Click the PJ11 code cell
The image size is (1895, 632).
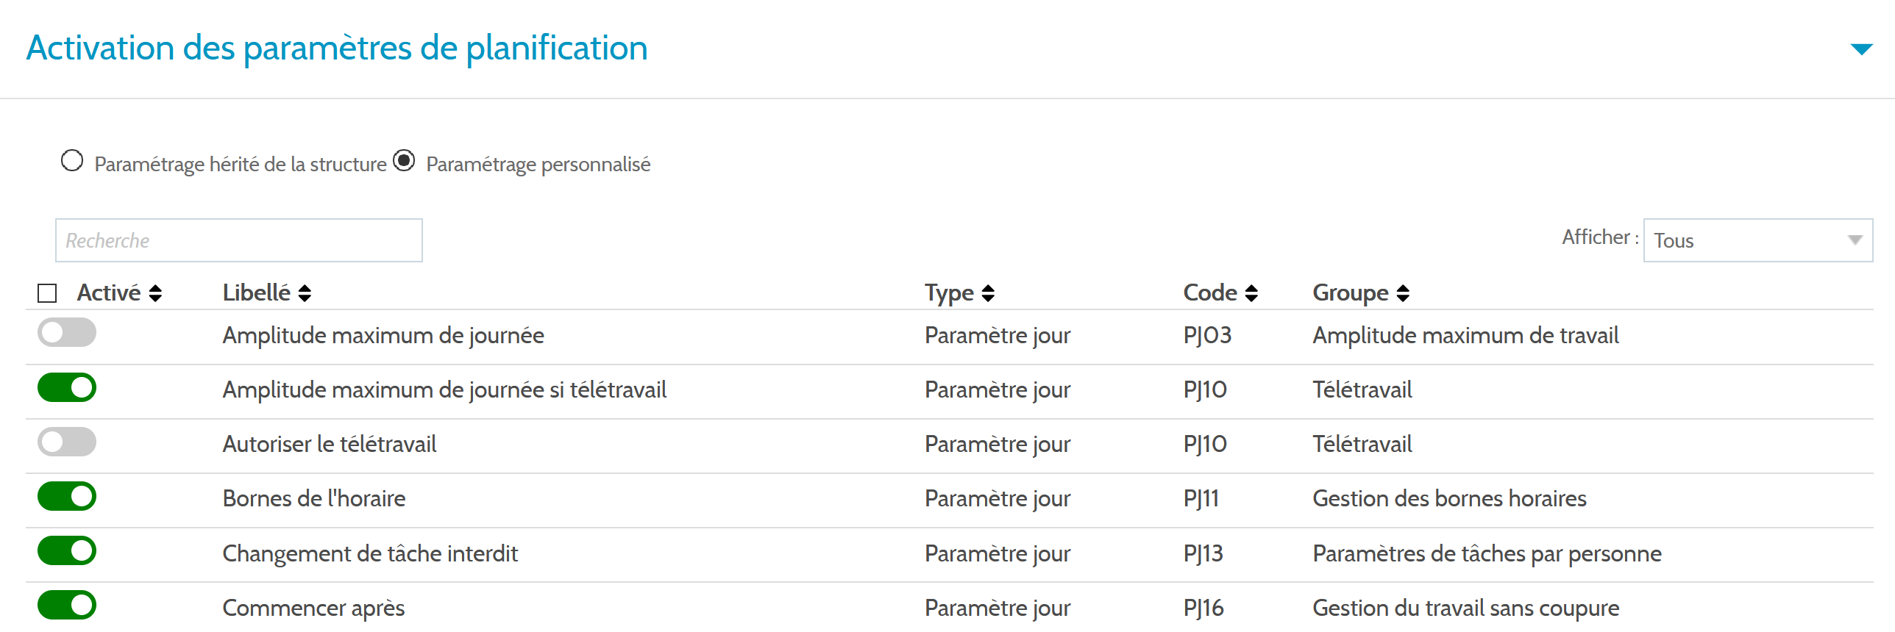tap(1201, 498)
